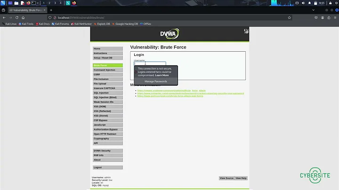Click the Logout sidebar button
The width and height of the screenshot is (339, 190).
tap(108, 167)
